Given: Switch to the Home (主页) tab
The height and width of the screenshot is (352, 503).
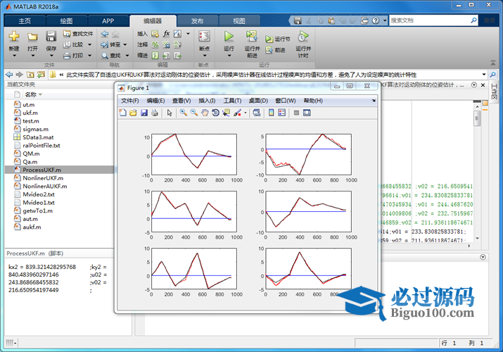Looking at the screenshot, I should pyautogui.click(x=25, y=21).
